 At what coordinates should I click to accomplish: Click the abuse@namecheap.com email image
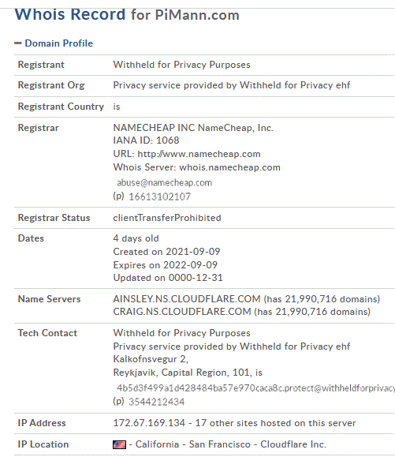pos(164,182)
